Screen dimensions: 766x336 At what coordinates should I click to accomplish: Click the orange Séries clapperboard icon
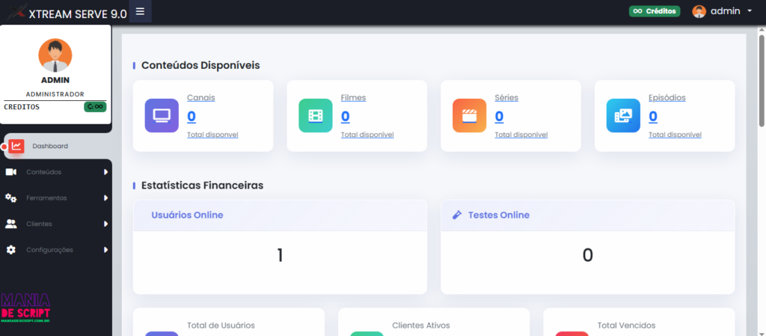click(x=469, y=115)
